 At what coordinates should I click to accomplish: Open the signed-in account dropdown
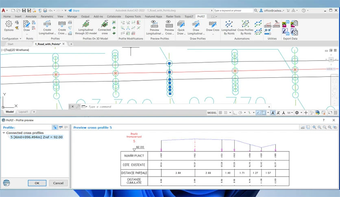pos(272,11)
